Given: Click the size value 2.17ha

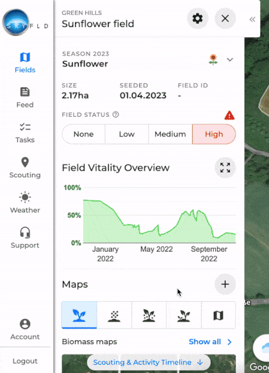Looking at the screenshot, I should (x=75, y=96).
